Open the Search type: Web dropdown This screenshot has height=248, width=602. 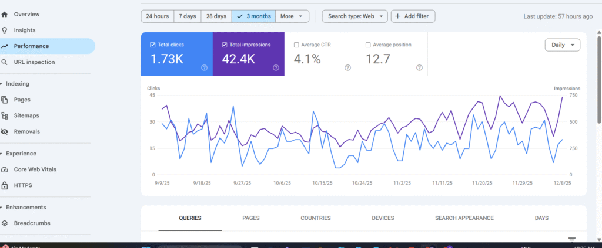tap(354, 16)
